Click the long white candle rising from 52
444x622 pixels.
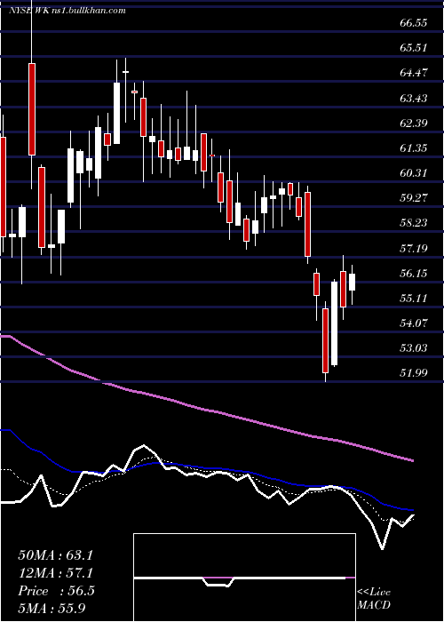tap(334, 323)
